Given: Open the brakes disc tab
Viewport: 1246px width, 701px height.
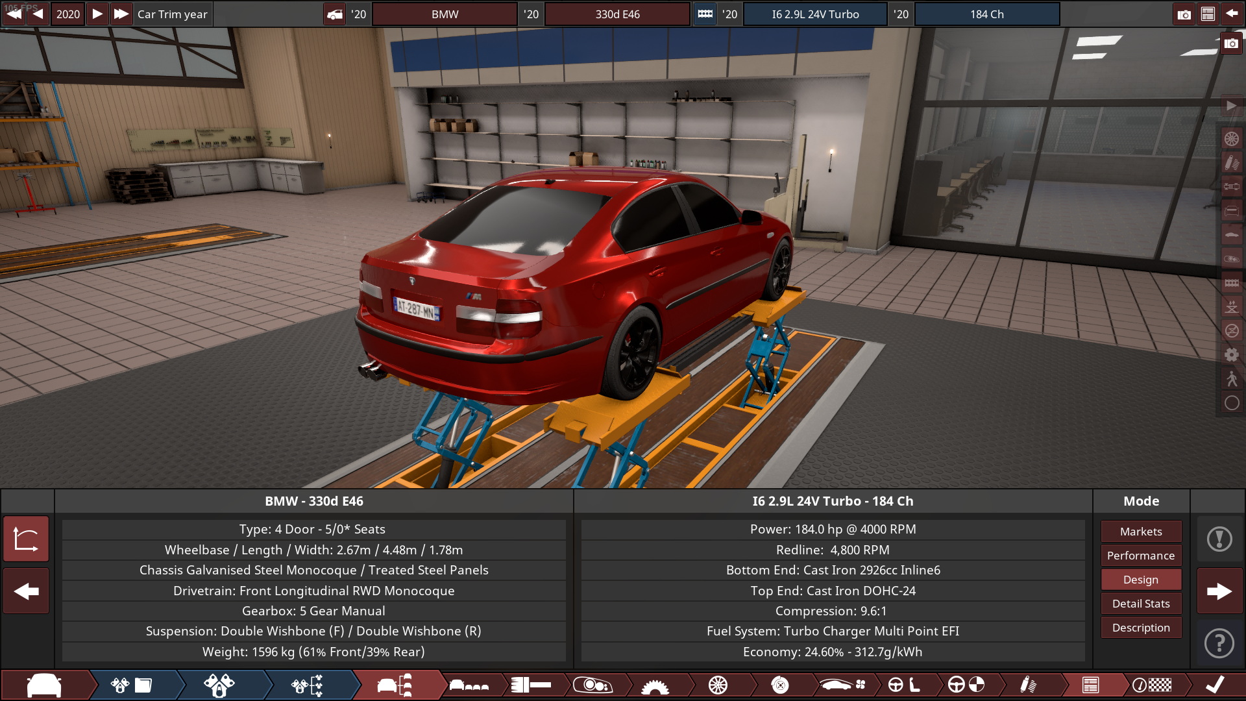Looking at the screenshot, I should 780,685.
